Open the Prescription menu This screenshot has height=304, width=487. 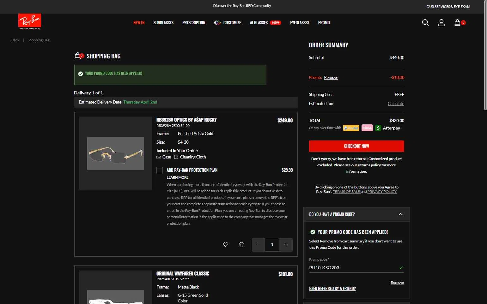coord(194,23)
